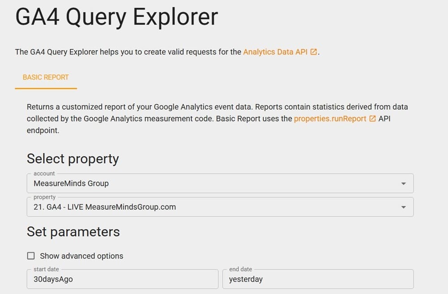Open the property dropdown for MeasureMindsGroup.com
Screen dimensions: 448x294
click(220, 207)
